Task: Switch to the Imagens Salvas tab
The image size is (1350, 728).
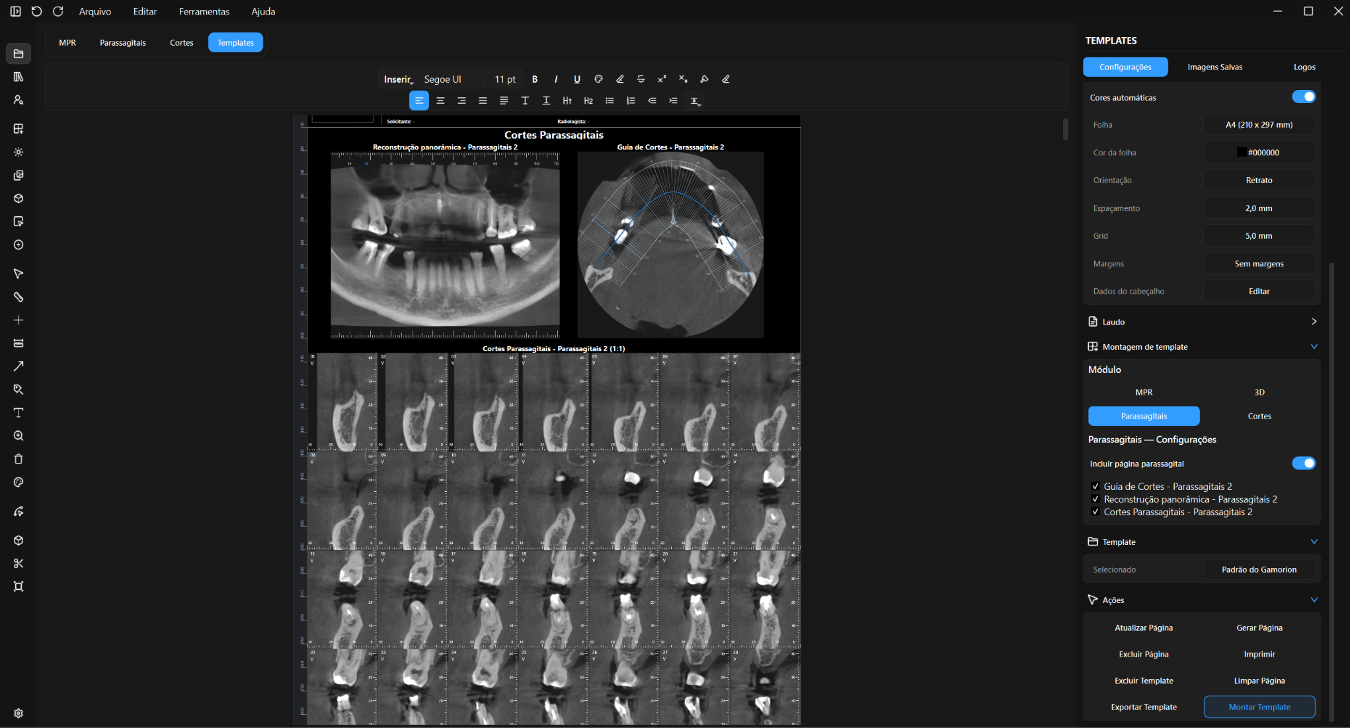Action: (1214, 67)
